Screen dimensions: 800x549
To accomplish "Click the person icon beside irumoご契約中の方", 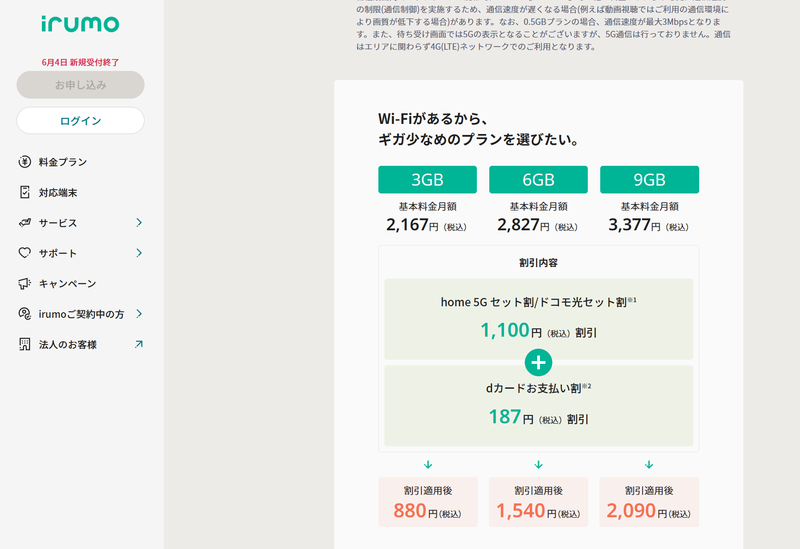I will coord(24,314).
